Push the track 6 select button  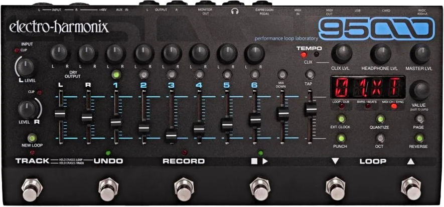pos(255,74)
